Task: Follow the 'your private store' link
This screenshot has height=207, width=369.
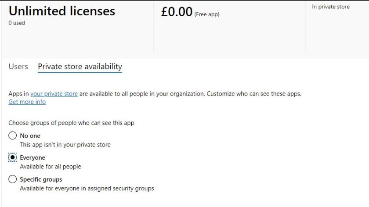Action: pyautogui.click(x=54, y=94)
